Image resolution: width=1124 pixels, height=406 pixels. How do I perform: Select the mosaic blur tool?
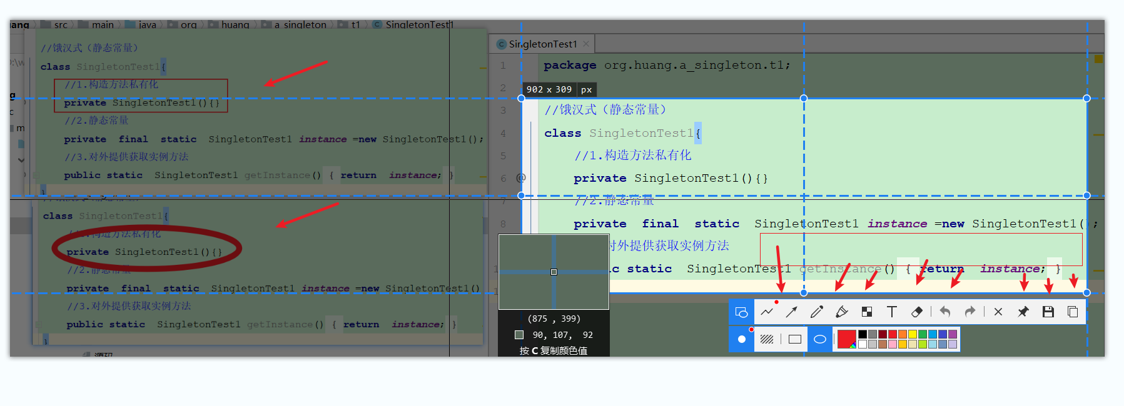point(867,312)
